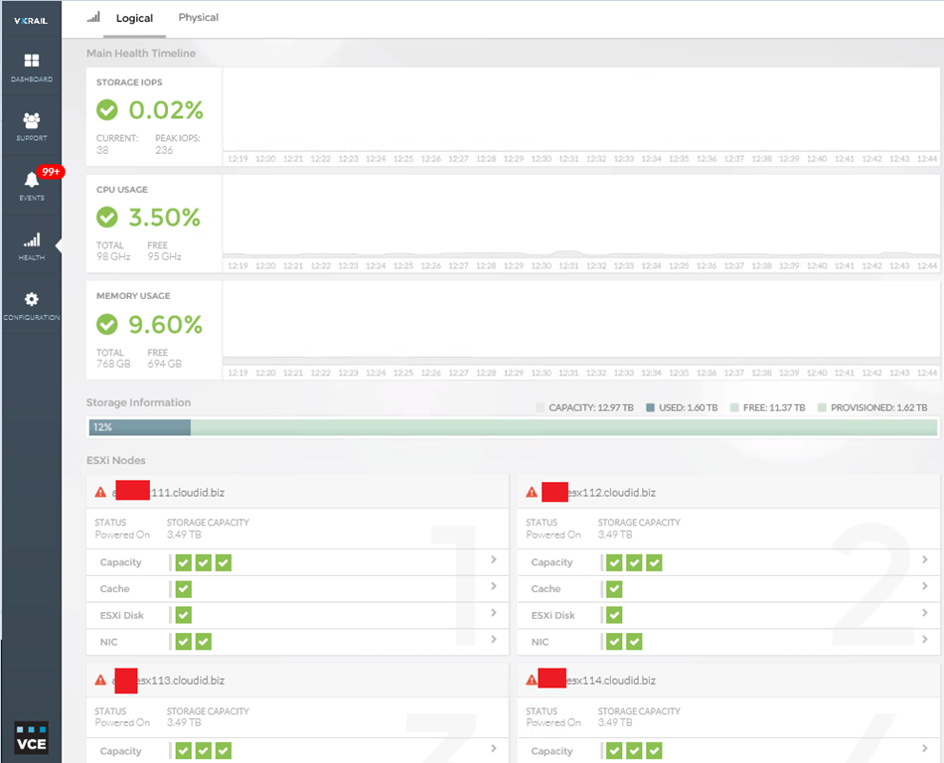The image size is (944, 763).
Task: Select the first NIC status check on node 111
Action: [x=184, y=642]
